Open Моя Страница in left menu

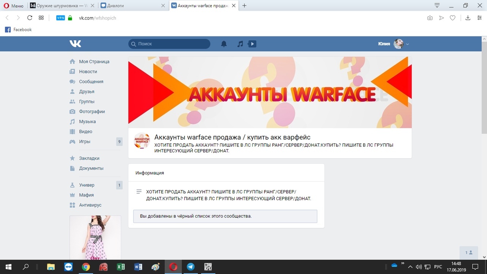coord(94,62)
